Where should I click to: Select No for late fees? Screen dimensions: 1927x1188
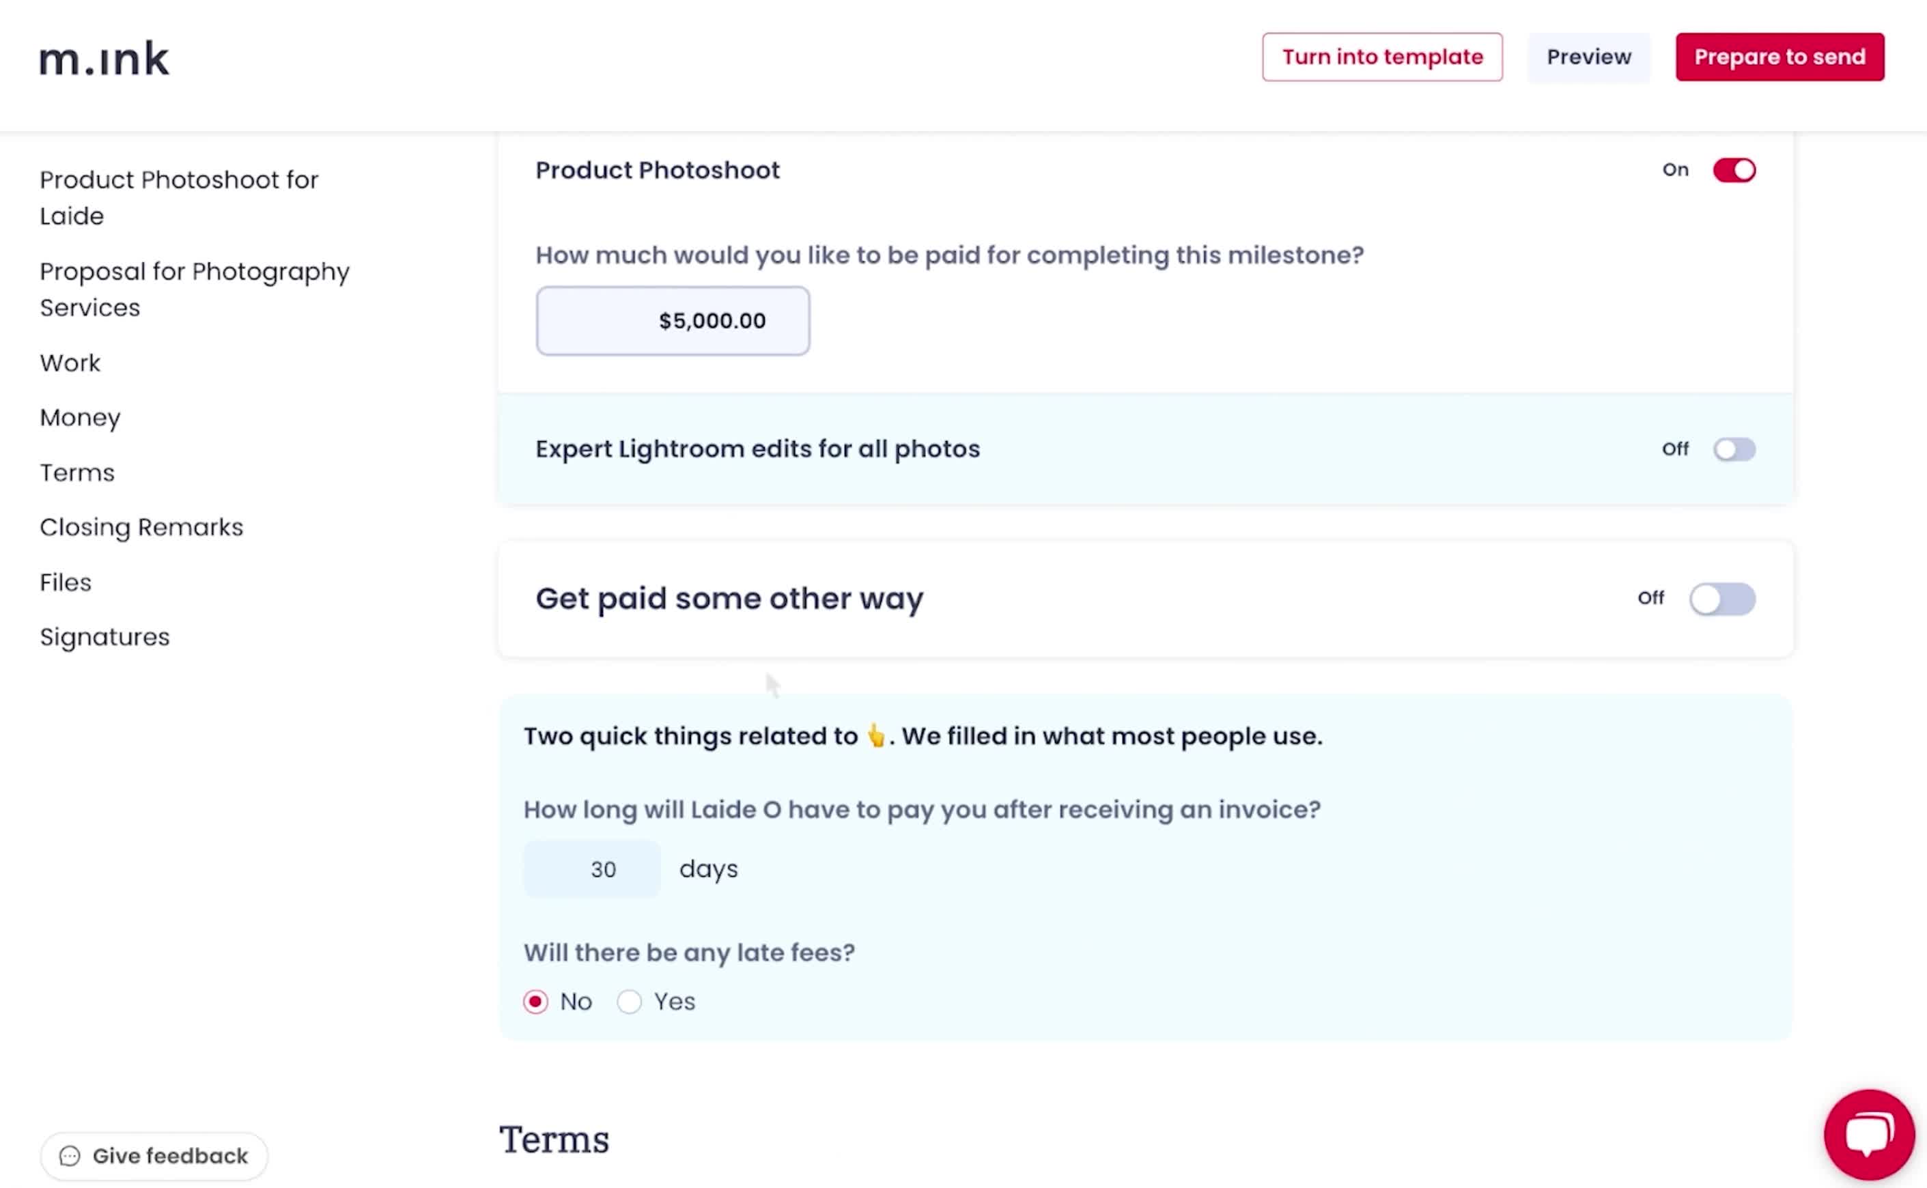[536, 1002]
